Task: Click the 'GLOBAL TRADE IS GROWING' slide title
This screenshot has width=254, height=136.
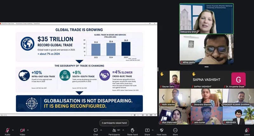Action: click(x=79, y=30)
